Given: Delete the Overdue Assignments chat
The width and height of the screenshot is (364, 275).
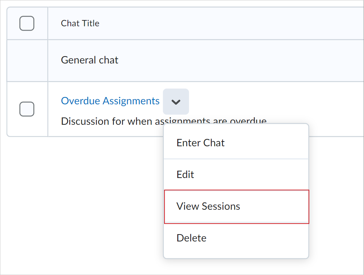Looking at the screenshot, I should point(191,238).
